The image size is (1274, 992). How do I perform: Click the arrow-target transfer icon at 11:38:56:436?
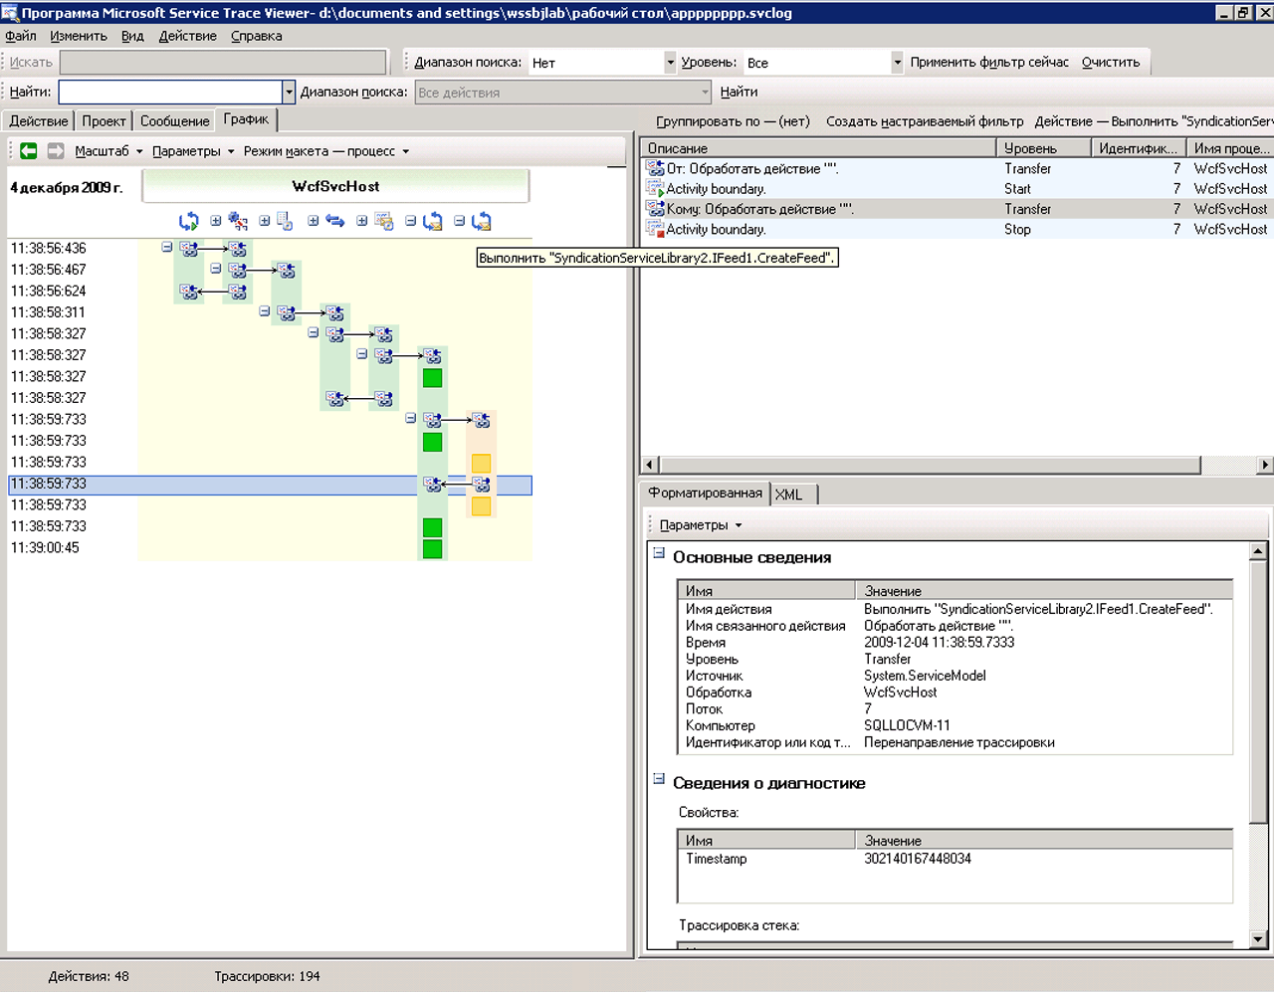pos(237,249)
